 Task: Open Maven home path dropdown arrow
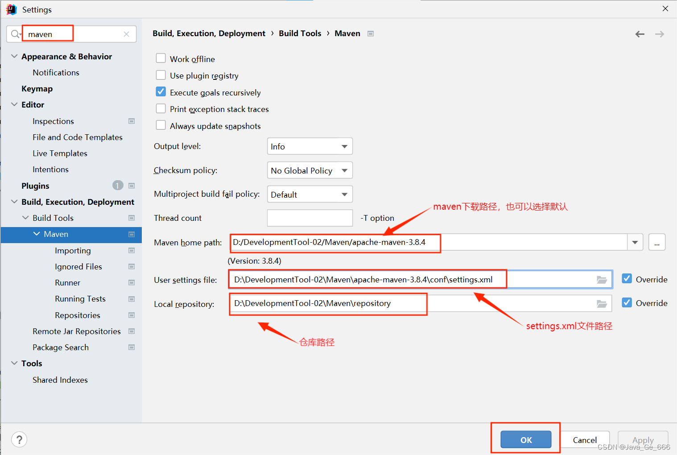tap(635, 242)
